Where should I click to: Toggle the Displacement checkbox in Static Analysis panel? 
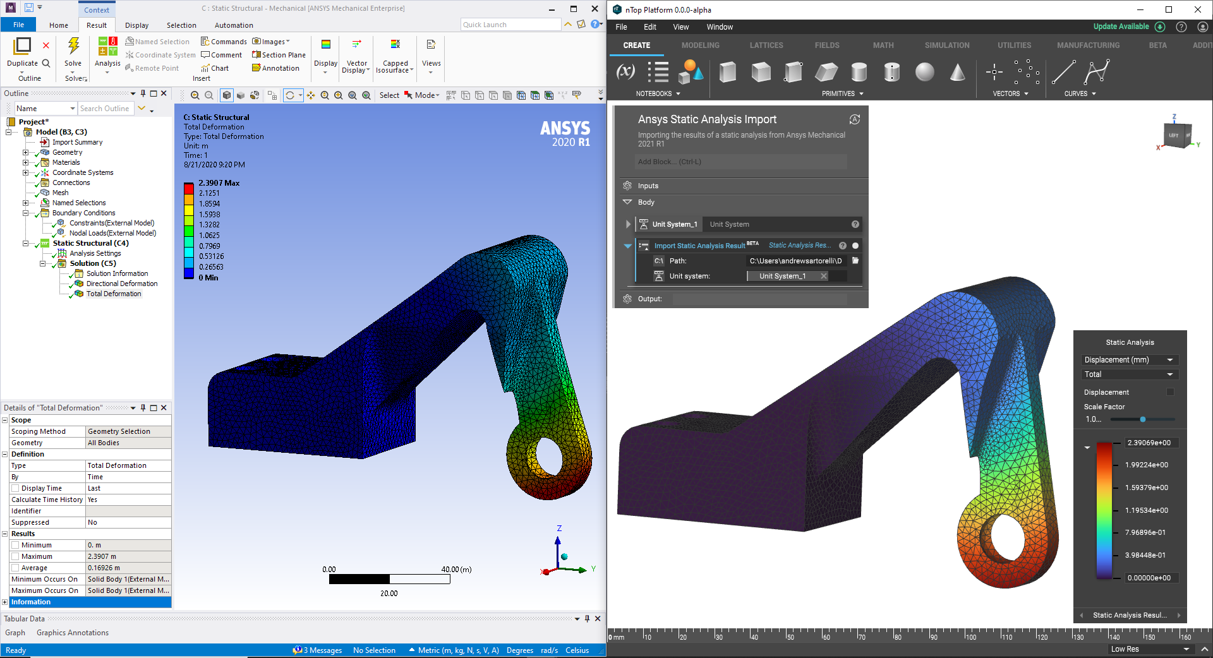click(1170, 392)
